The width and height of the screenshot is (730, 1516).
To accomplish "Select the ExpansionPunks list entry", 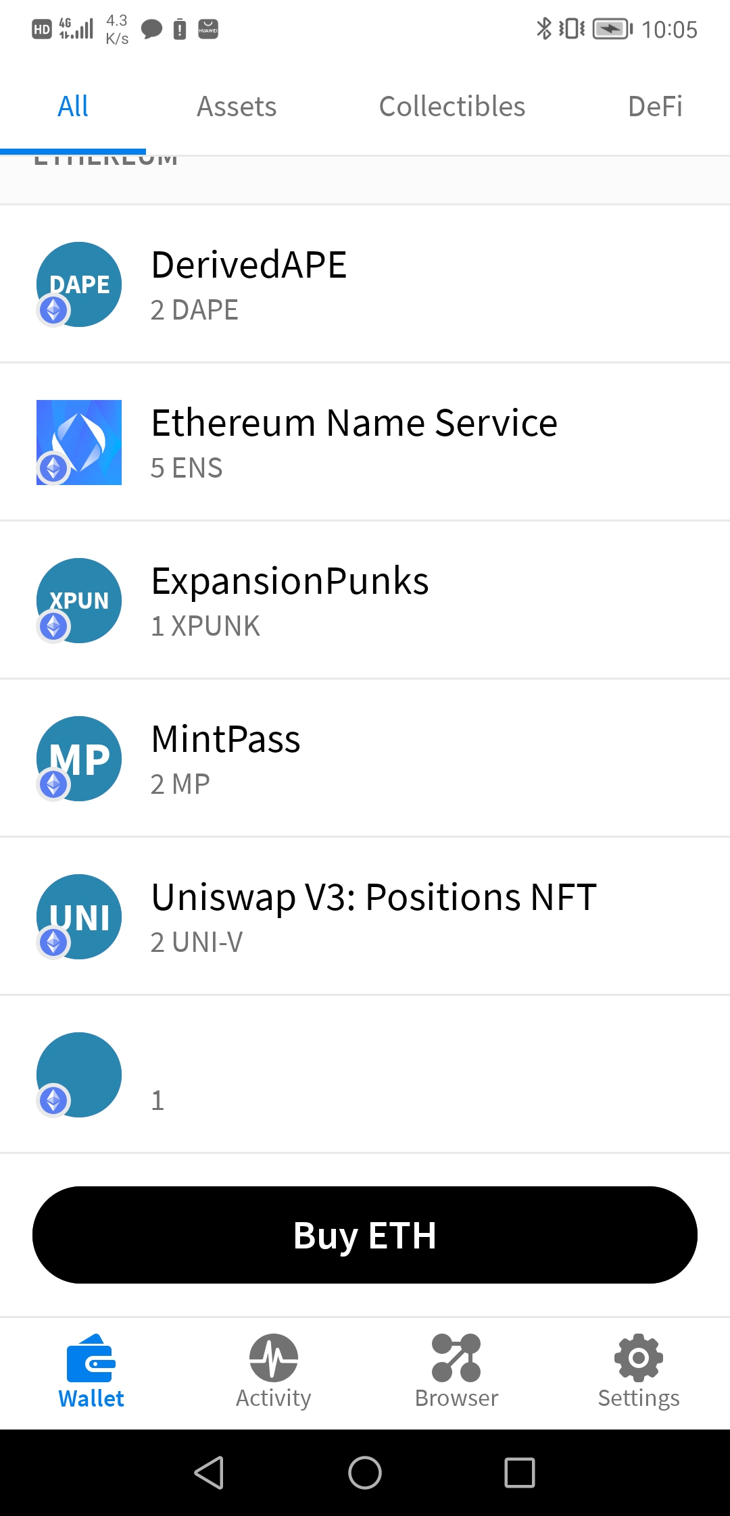I will point(365,600).
